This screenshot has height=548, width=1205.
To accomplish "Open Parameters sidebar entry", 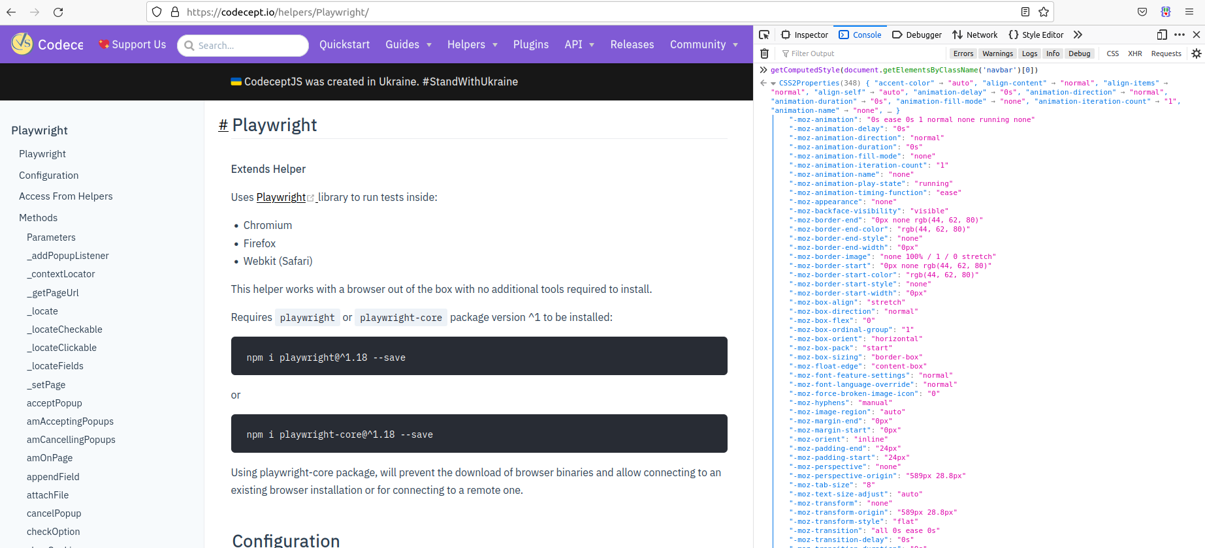I will (x=52, y=237).
